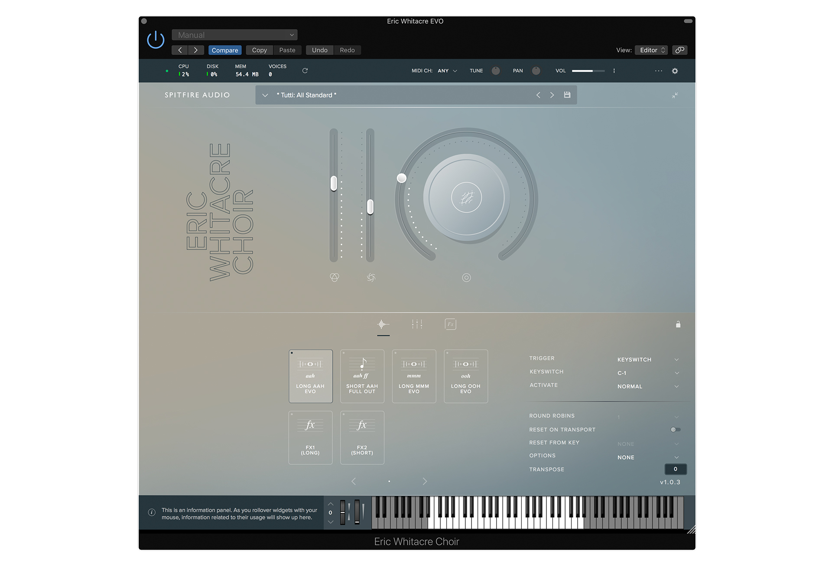Click the Transpose value field
The height and width of the screenshot is (570, 832).
676,469
